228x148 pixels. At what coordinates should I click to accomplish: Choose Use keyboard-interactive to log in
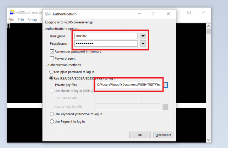tap(52, 114)
